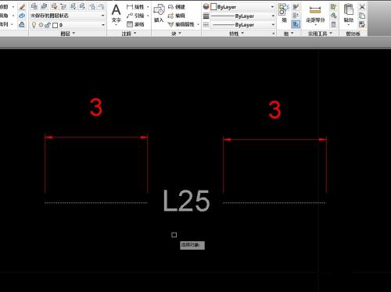Viewport: 391px width, 292px height.
Task: Select the 引线 leader tool
Action: 135,16
